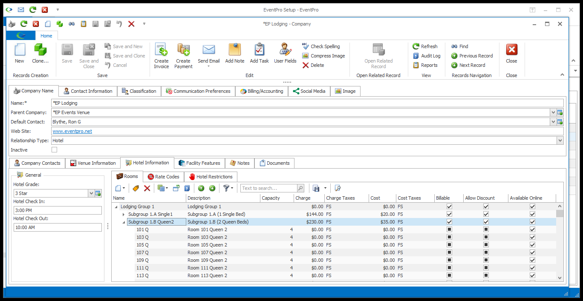Toggle Available Online for room 113 Q

pos(532,275)
